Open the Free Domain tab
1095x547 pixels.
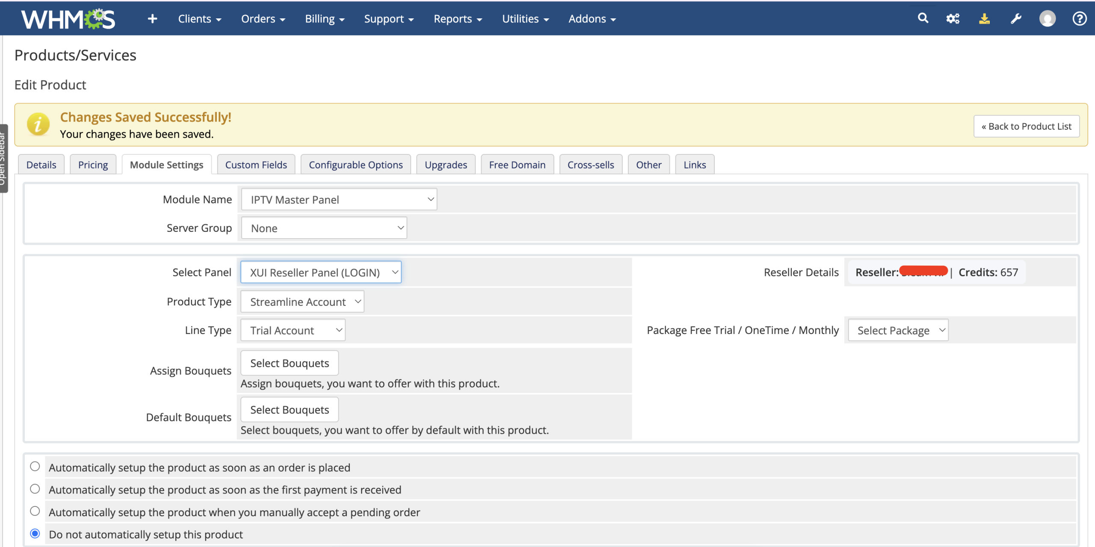coord(517,165)
